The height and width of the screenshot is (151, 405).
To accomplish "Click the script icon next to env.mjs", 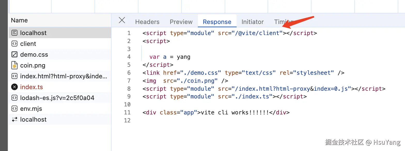I will [x=14, y=109].
